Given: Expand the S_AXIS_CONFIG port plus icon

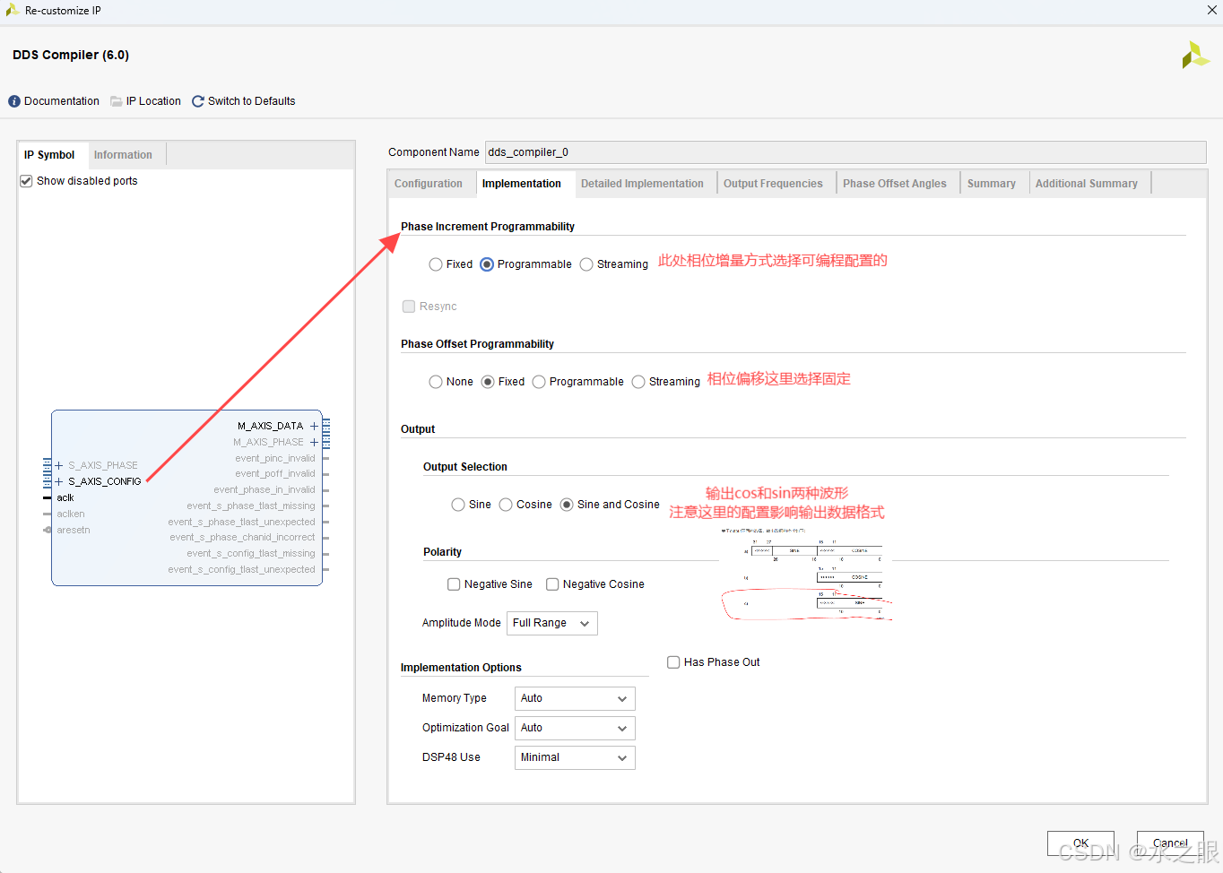Looking at the screenshot, I should tap(59, 481).
